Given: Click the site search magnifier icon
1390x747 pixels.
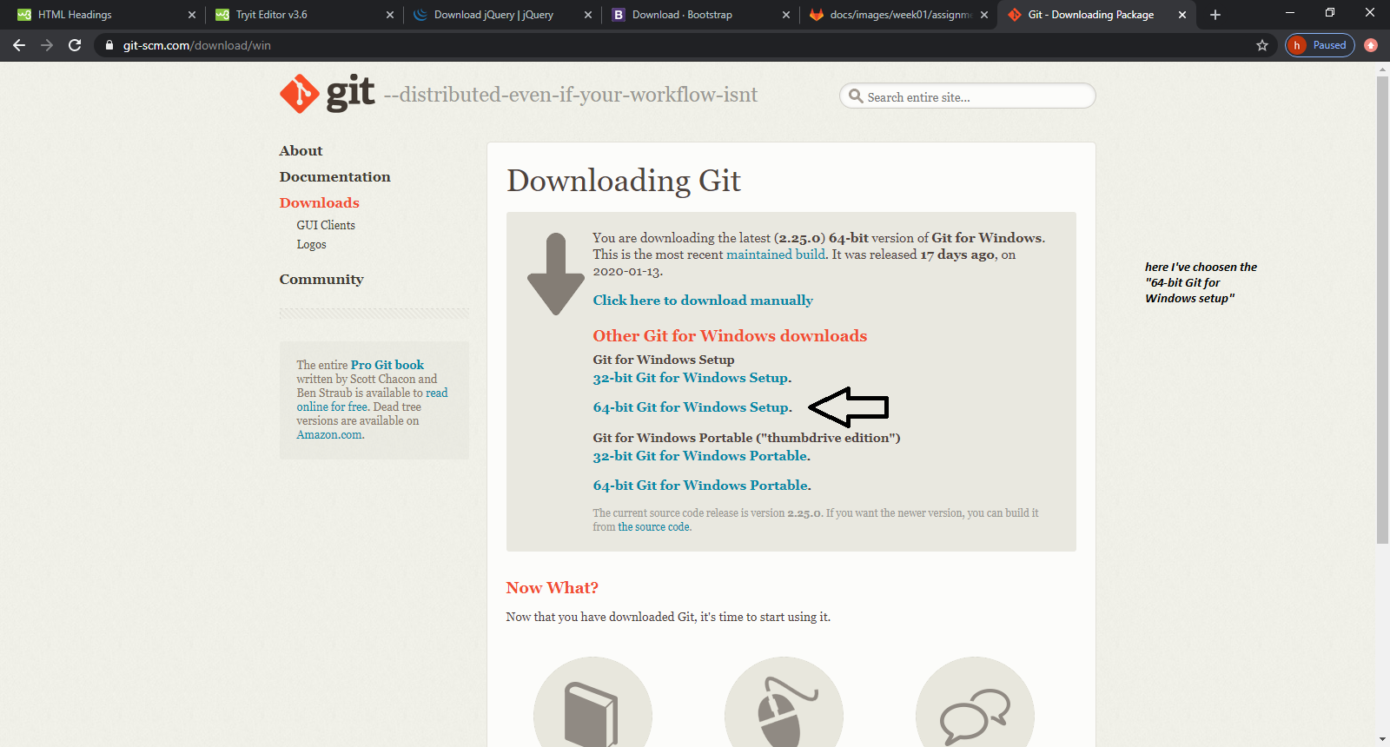Looking at the screenshot, I should (x=856, y=96).
